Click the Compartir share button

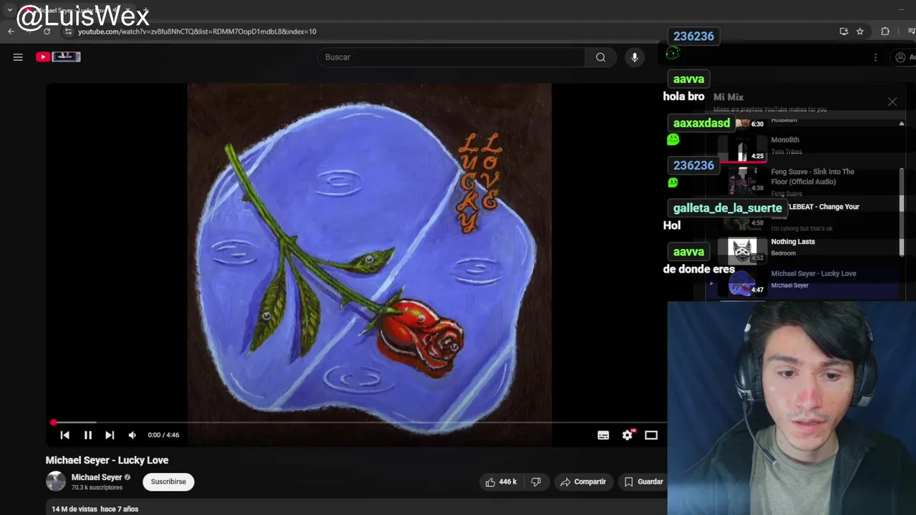click(583, 482)
